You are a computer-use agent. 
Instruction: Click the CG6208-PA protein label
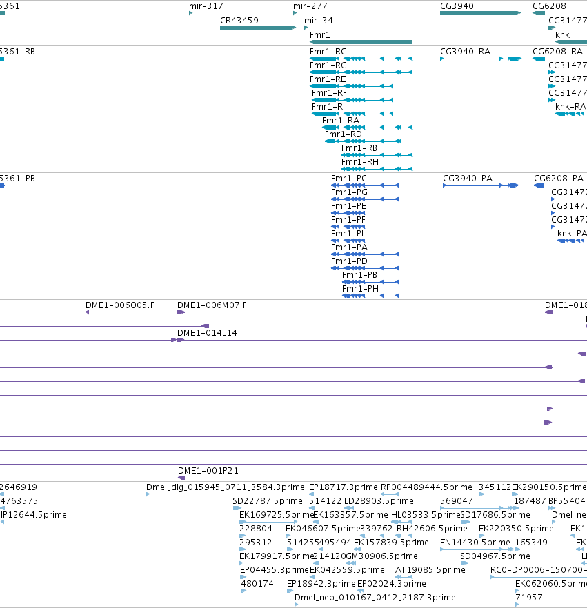point(558,179)
